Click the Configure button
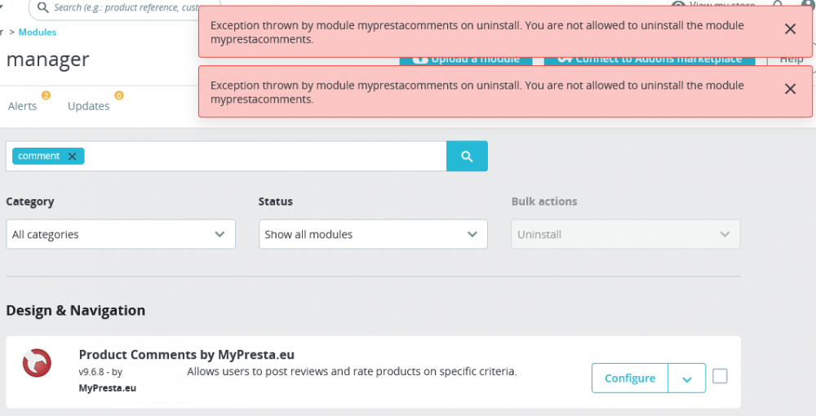Image resolution: width=816 pixels, height=416 pixels. pos(630,378)
